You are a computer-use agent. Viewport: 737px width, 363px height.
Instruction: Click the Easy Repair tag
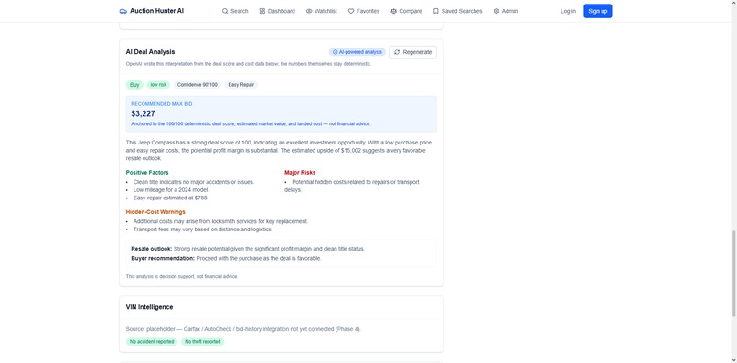coord(241,85)
